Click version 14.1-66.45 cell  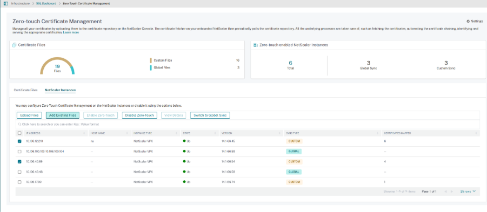[x=228, y=141]
